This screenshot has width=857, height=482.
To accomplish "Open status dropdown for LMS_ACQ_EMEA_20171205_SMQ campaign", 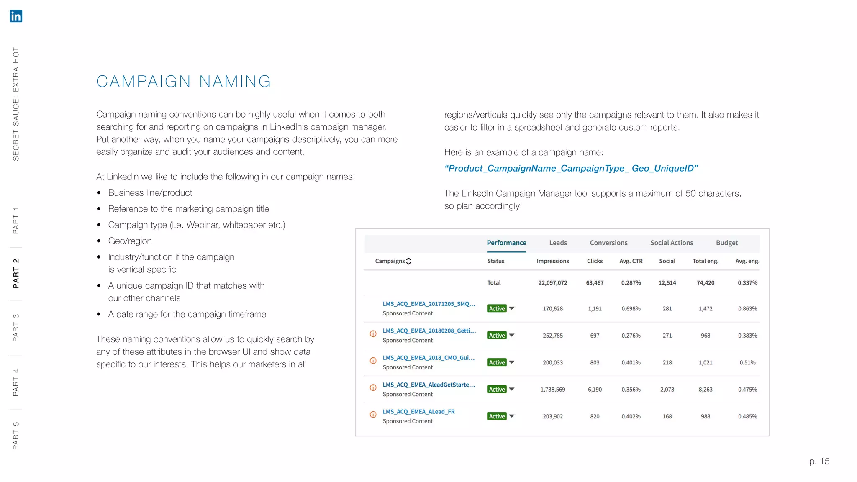I will [511, 308].
